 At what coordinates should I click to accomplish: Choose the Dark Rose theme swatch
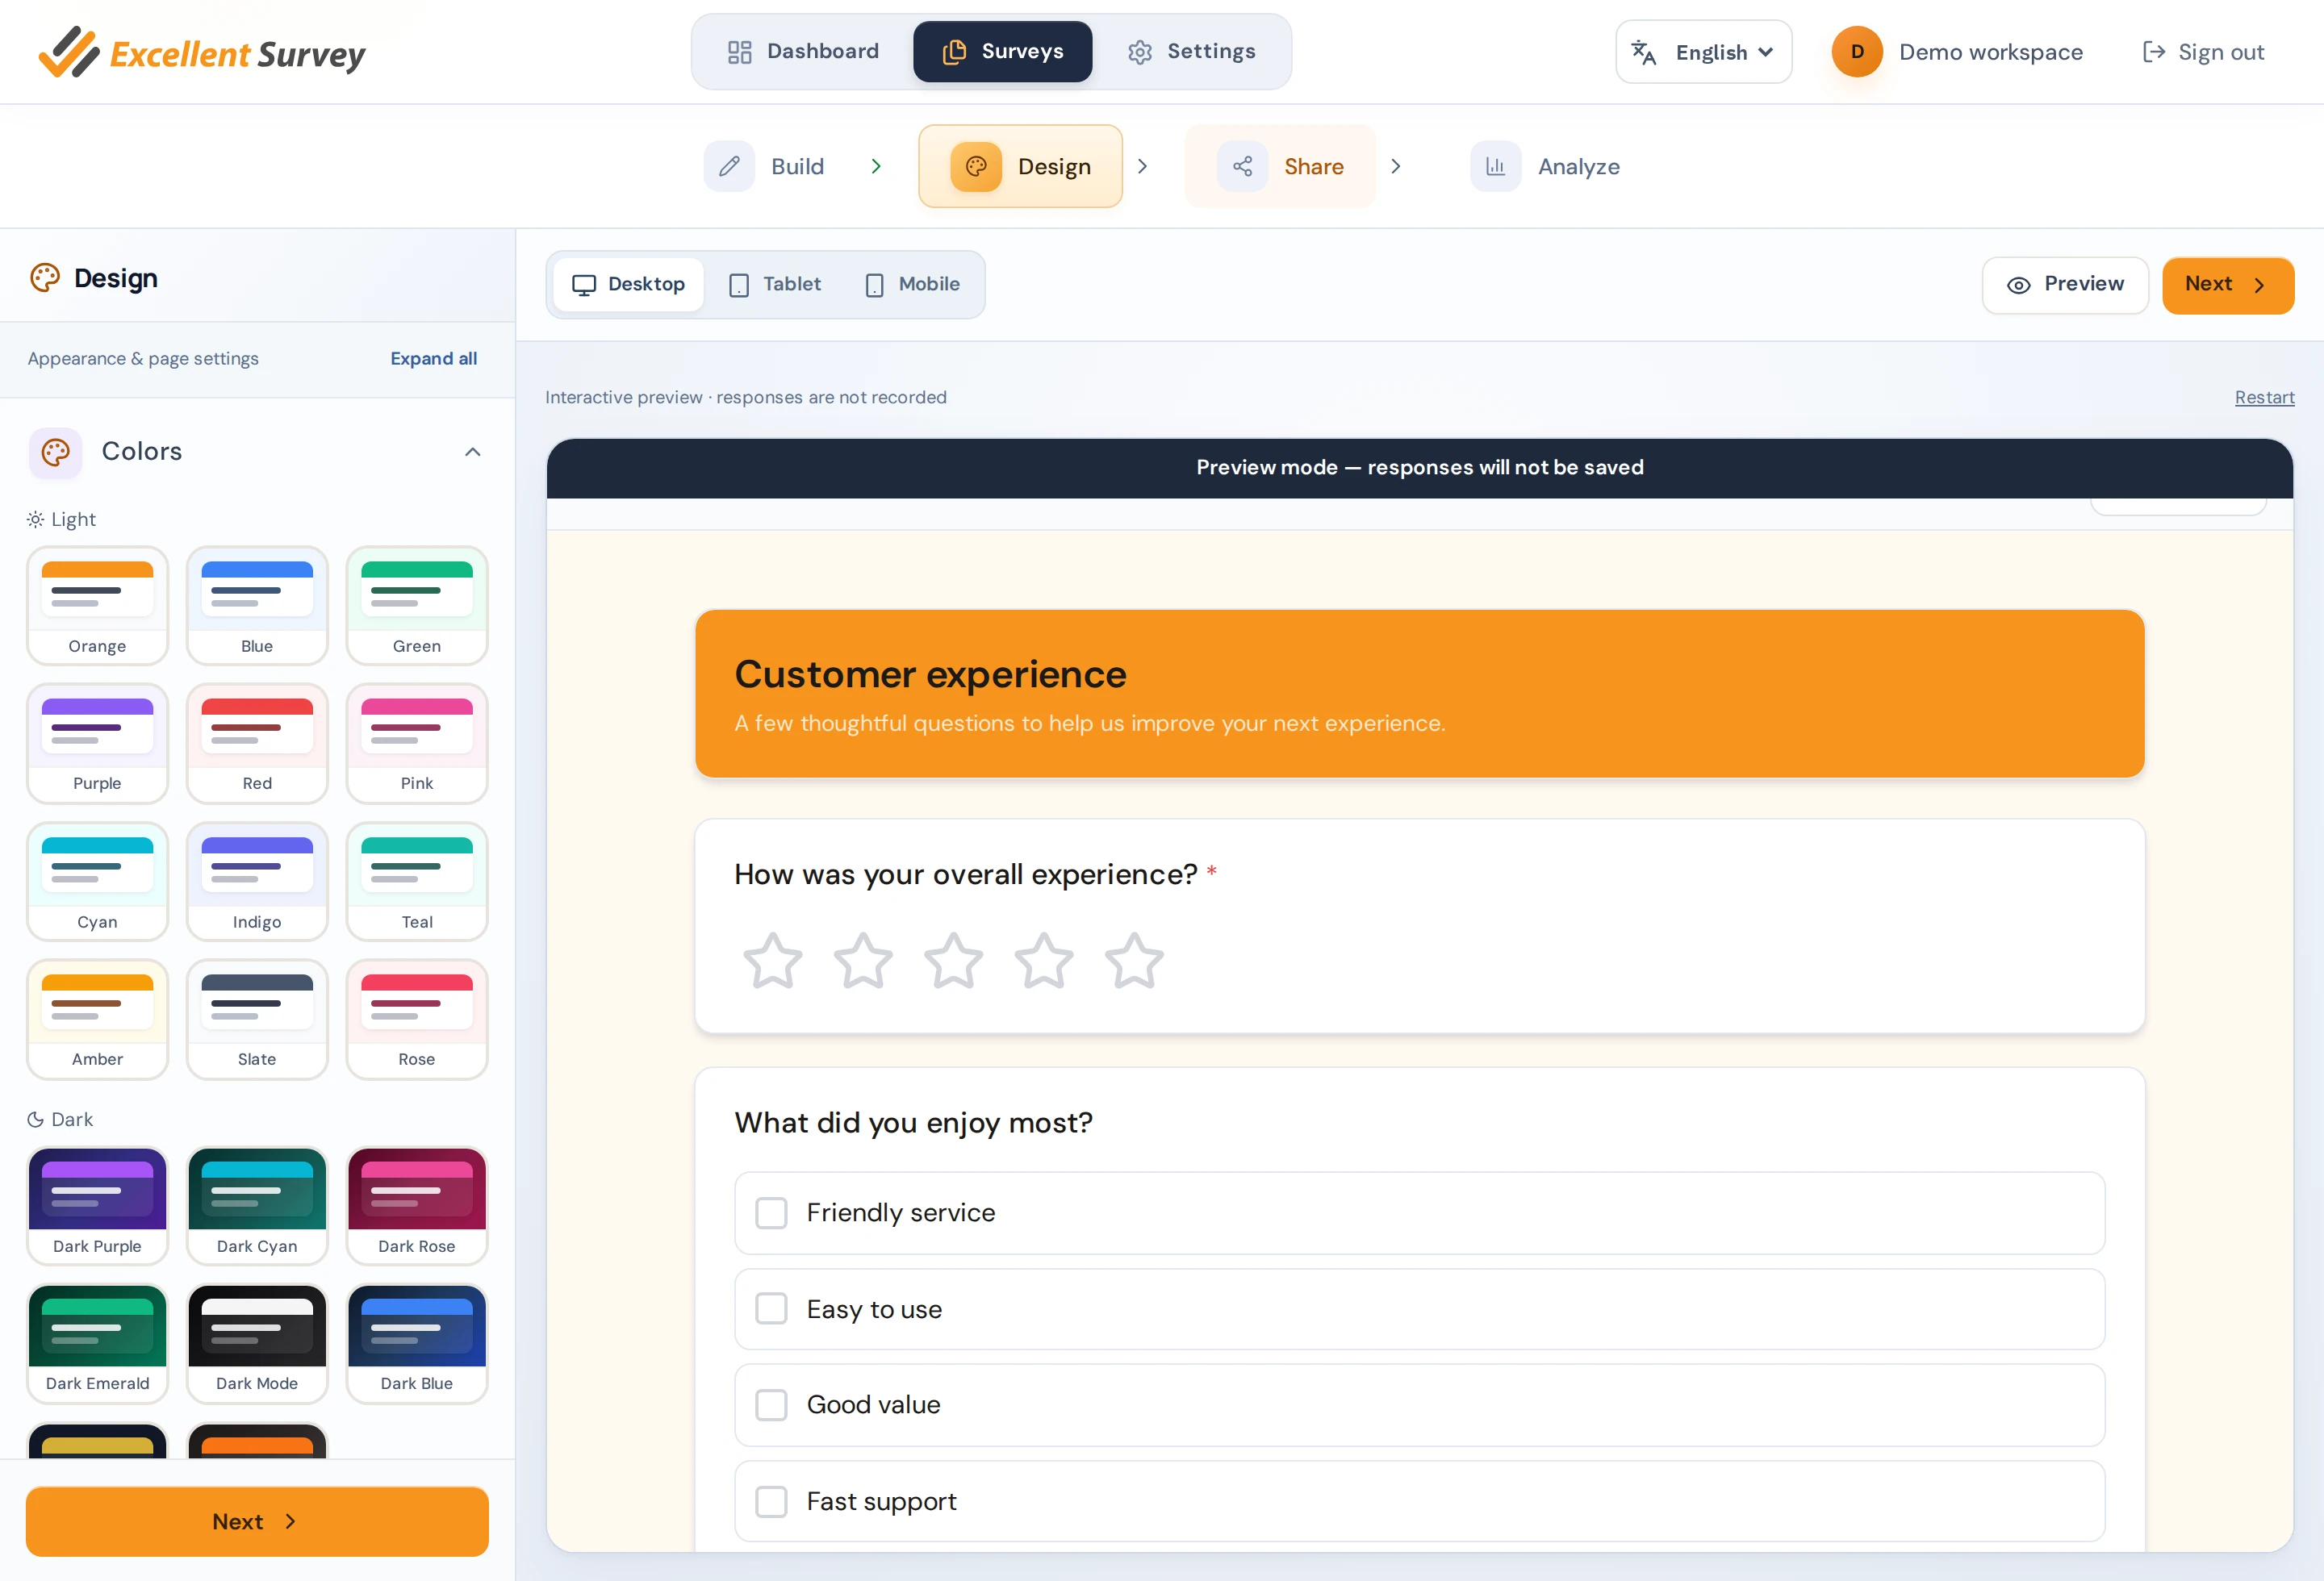417,1205
